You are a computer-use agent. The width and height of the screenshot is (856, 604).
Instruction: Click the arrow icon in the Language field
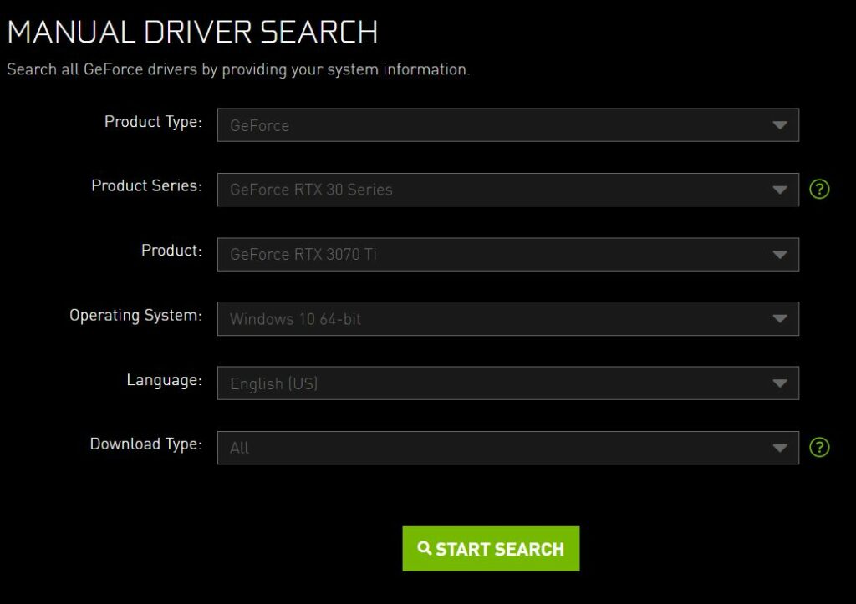pos(779,383)
